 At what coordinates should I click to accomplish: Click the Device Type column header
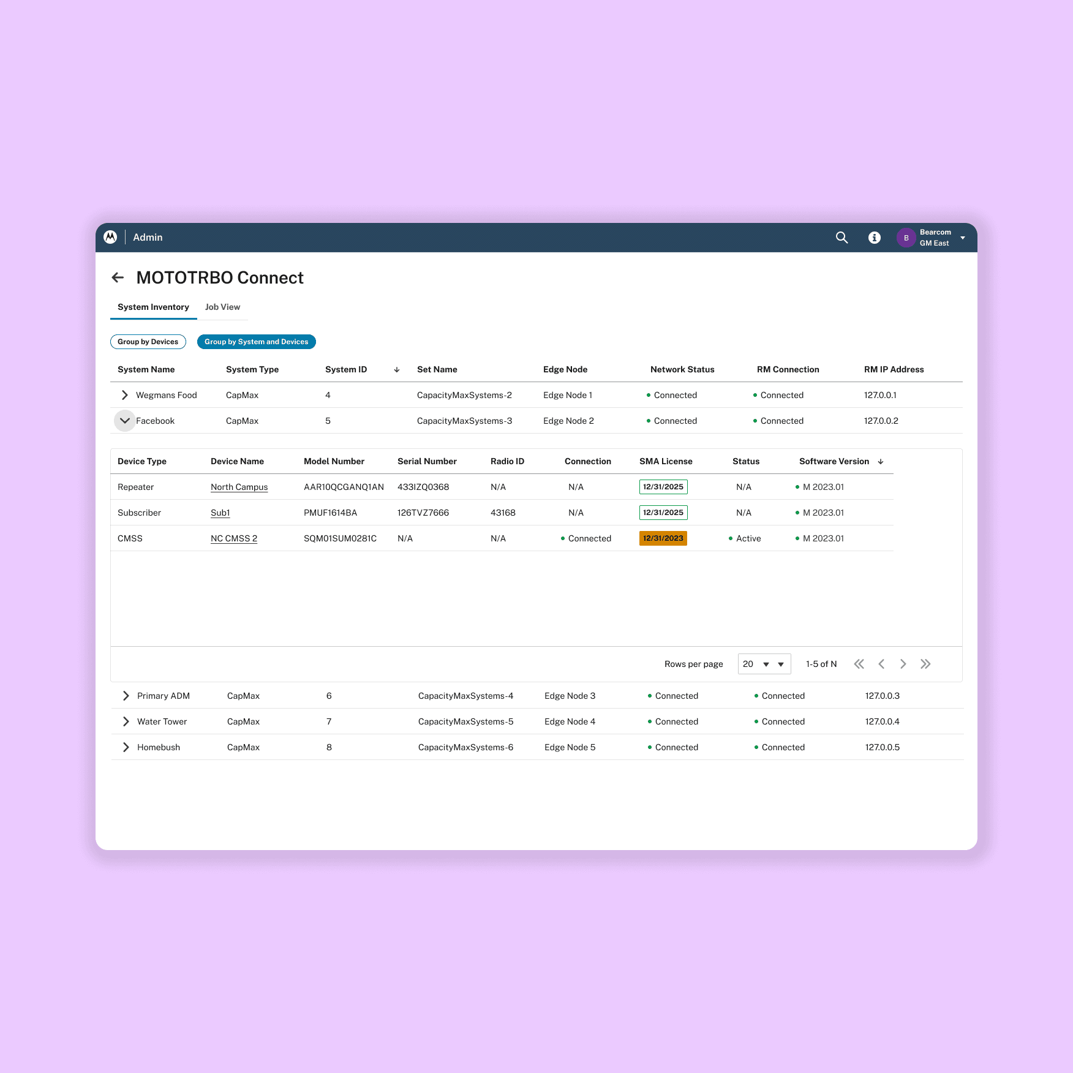(142, 462)
